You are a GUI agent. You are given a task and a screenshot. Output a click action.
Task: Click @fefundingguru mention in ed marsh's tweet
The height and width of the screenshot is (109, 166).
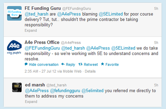pyautogui.click(x=65, y=91)
